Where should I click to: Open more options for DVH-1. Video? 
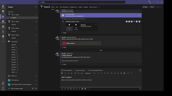pos(36,15)
